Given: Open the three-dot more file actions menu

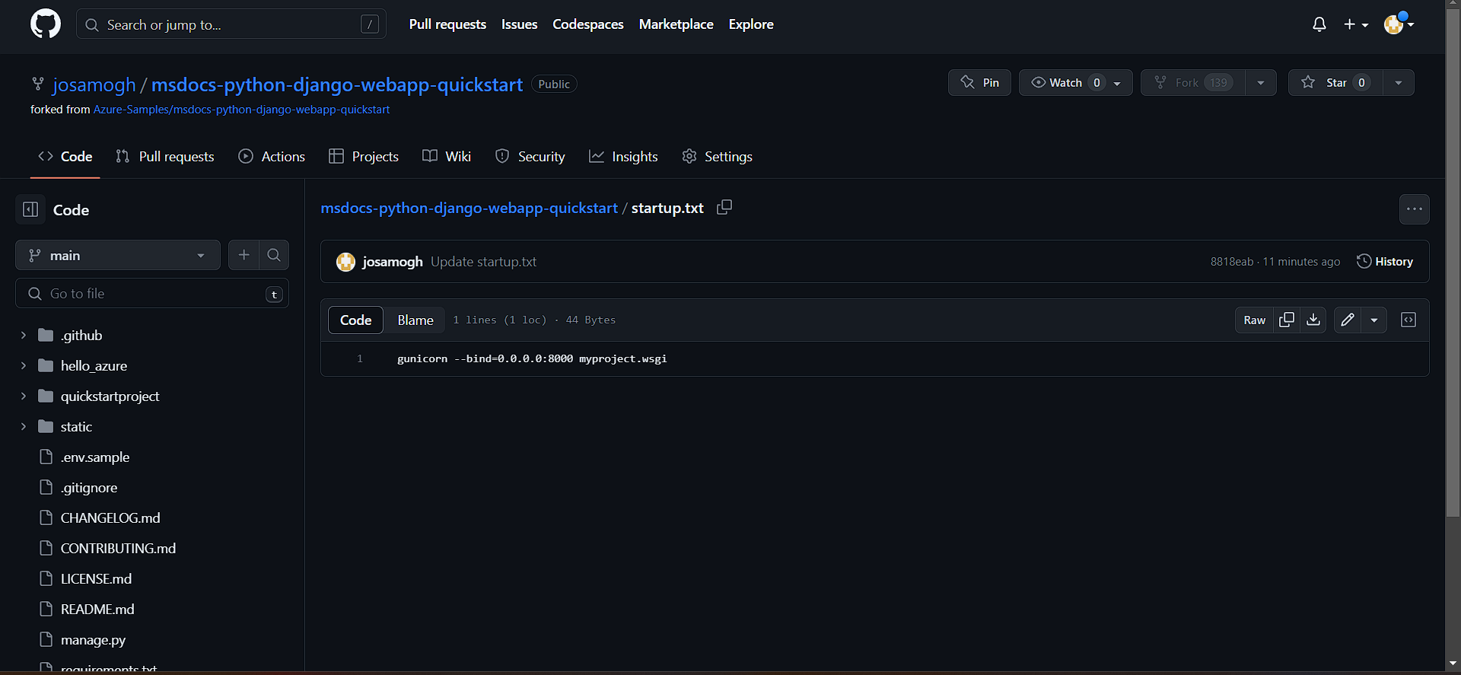Looking at the screenshot, I should click(1415, 209).
